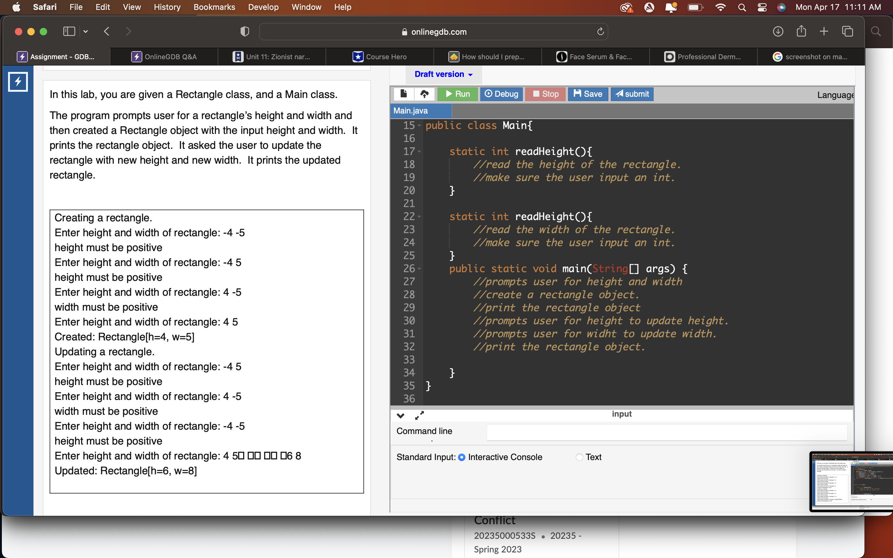The image size is (893, 558).
Task: Click the privacy shield icon near address bar
Action: click(x=244, y=32)
